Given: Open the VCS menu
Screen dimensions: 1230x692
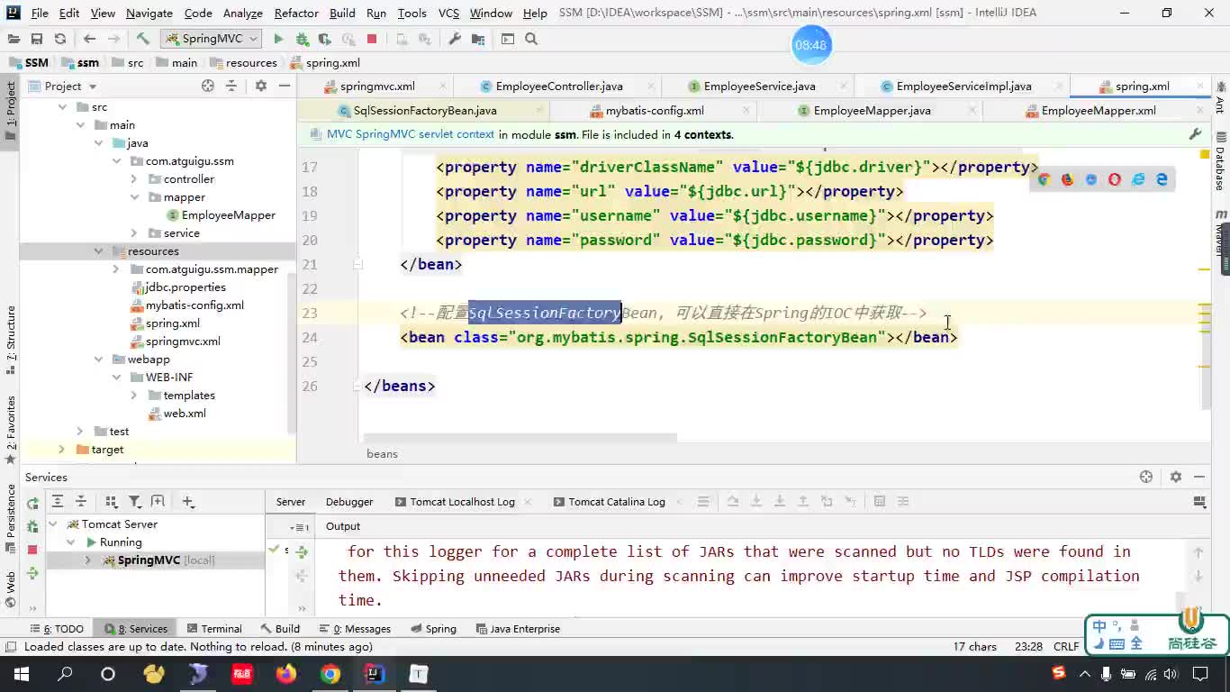Looking at the screenshot, I should point(448,13).
